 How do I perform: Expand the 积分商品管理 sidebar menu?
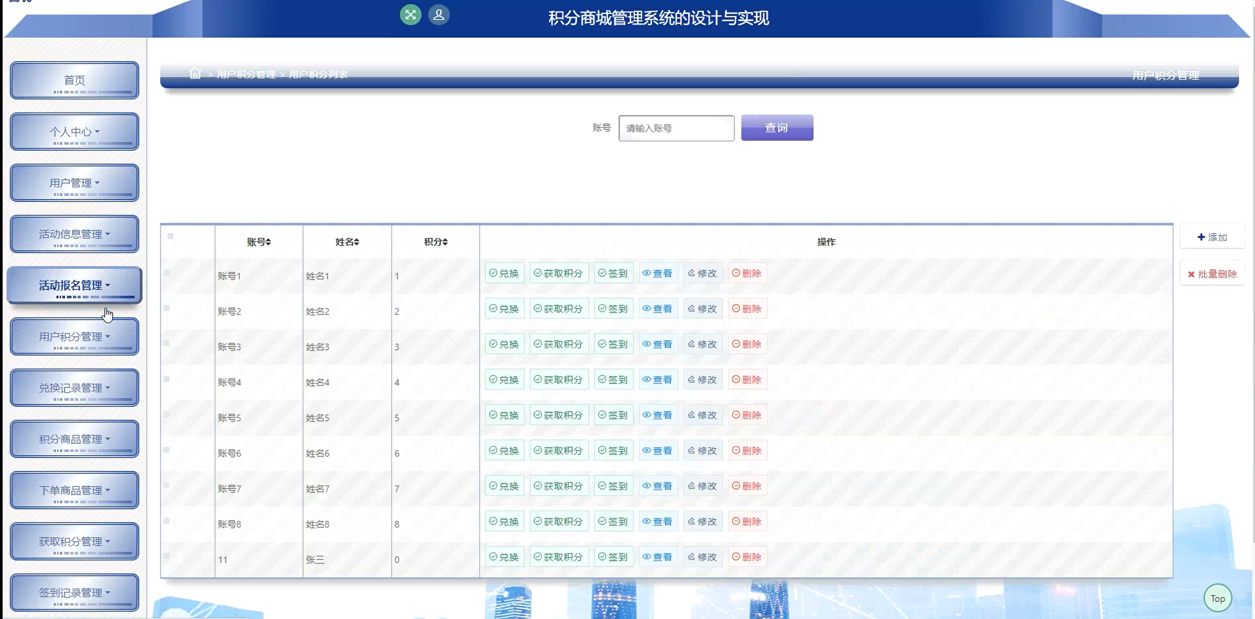[x=75, y=439]
